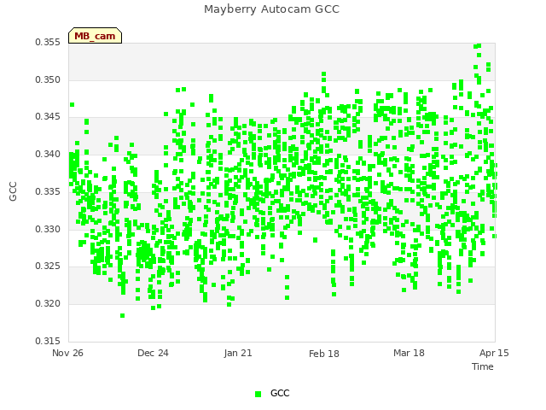546x410 pixels.
Task: Click the Time axis title
Action: [483, 366]
